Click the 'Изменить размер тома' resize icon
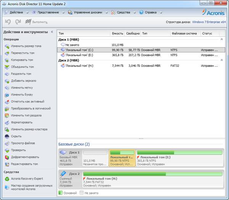 coord(8,46)
